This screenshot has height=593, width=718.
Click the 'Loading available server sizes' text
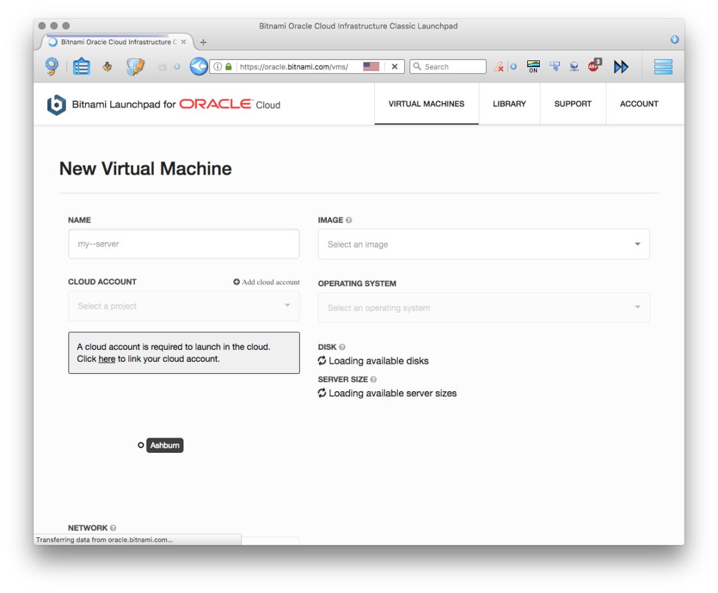(392, 393)
